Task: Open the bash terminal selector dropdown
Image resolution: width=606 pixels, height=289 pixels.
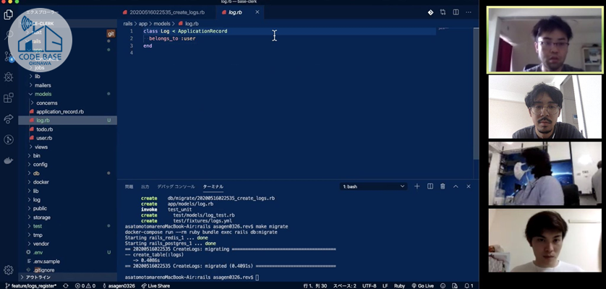Action: click(x=374, y=186)
